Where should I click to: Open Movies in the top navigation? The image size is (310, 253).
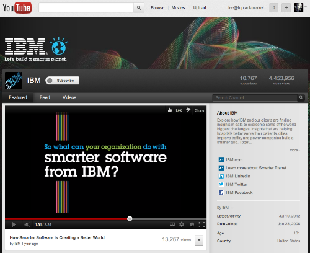[x=178, y=8]
